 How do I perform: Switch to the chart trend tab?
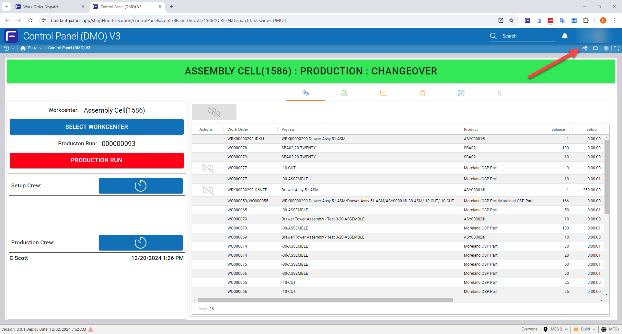pyautogui.click(x=384, y=93)
